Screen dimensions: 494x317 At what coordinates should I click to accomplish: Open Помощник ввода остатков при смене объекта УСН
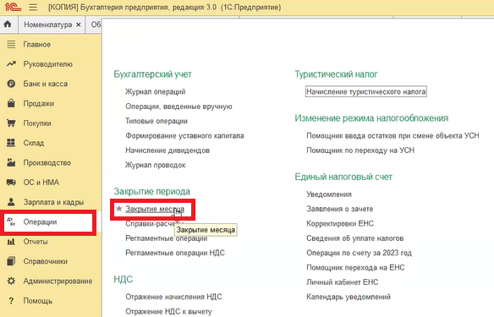(392, 136)
